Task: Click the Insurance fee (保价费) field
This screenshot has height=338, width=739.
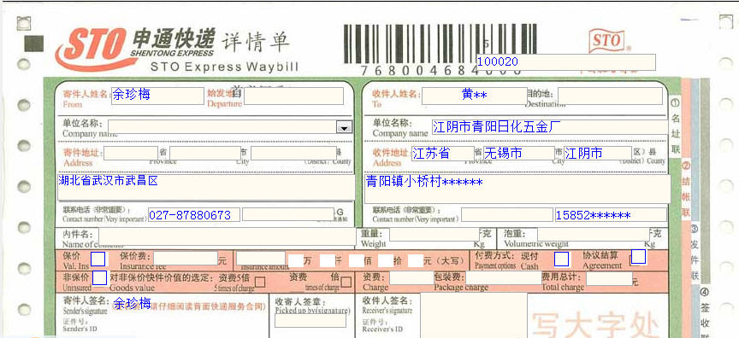Action: point(186,259)
